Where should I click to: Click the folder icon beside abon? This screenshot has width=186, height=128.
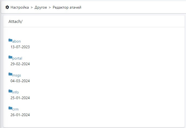[x=10, y=40]
